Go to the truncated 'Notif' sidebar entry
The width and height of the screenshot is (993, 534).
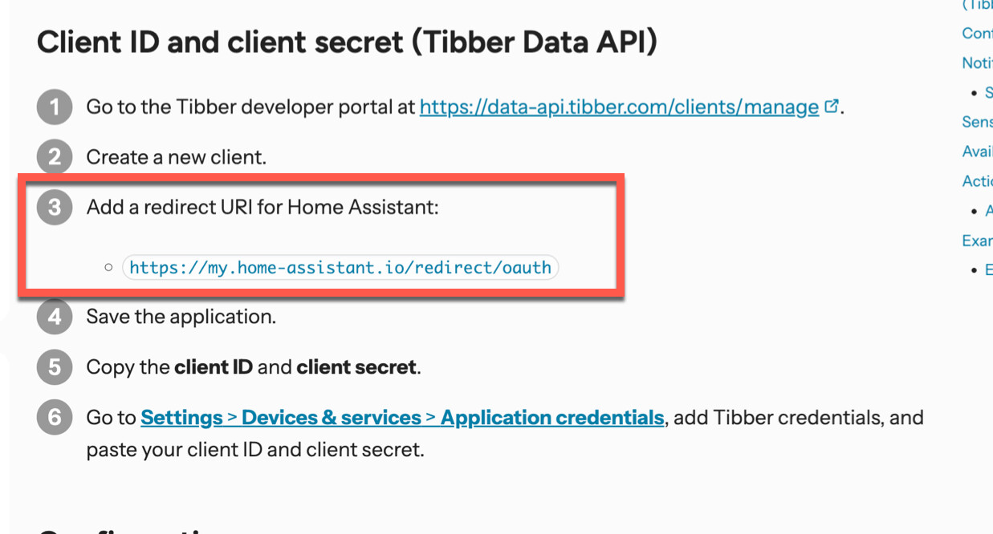(977, 63)
